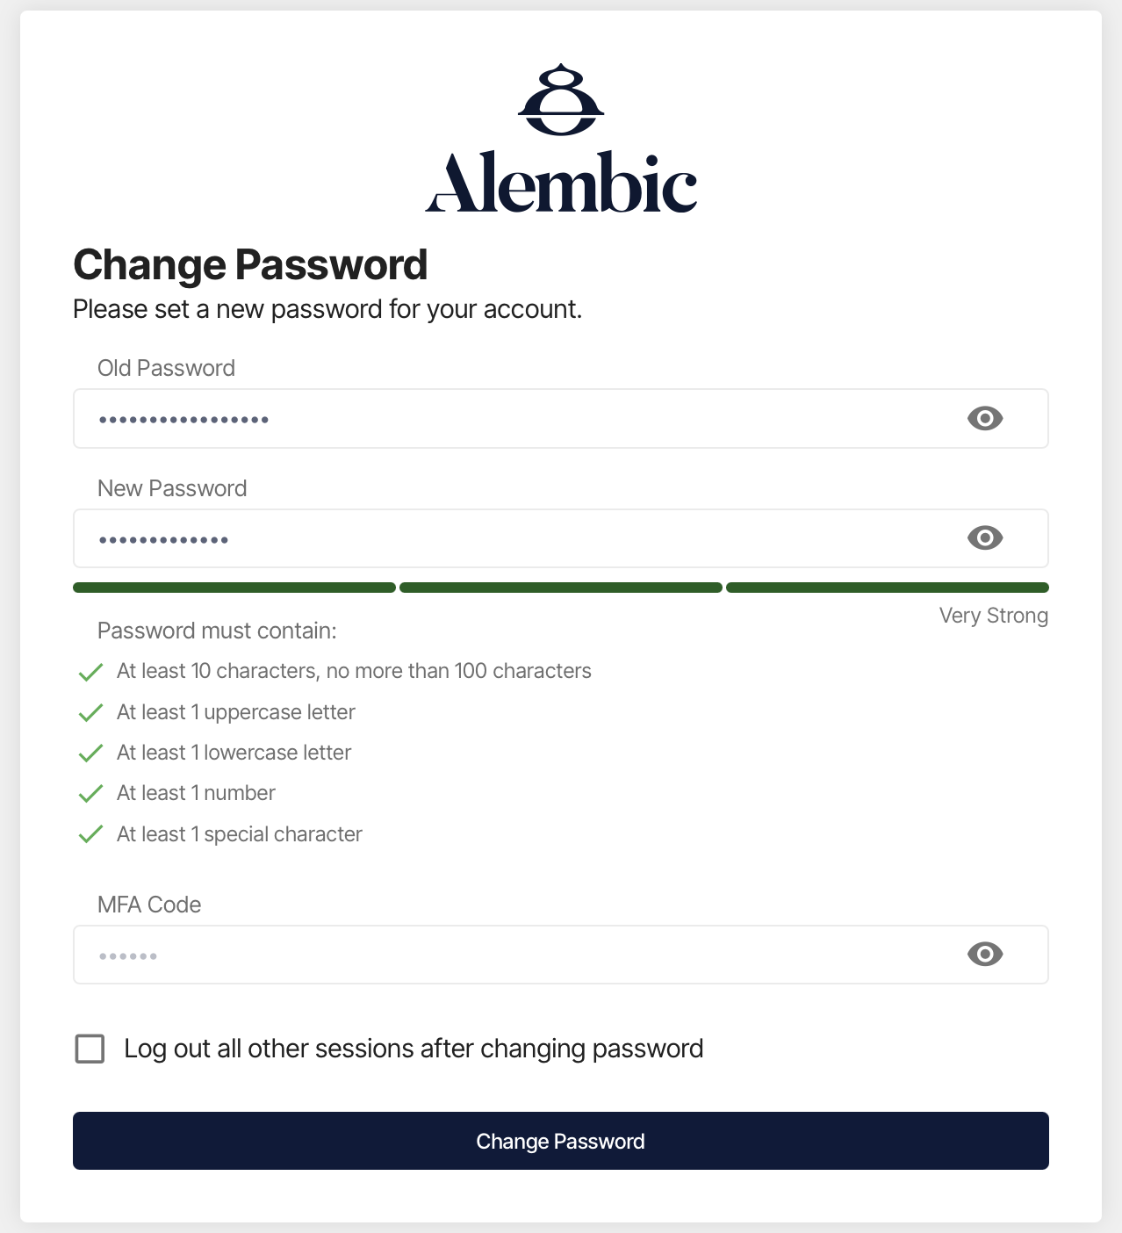Image resolution: width=1122 pixels, height=1233 pixels.
Task: Click the middle password strength bar segment
Action: [561, 588]
